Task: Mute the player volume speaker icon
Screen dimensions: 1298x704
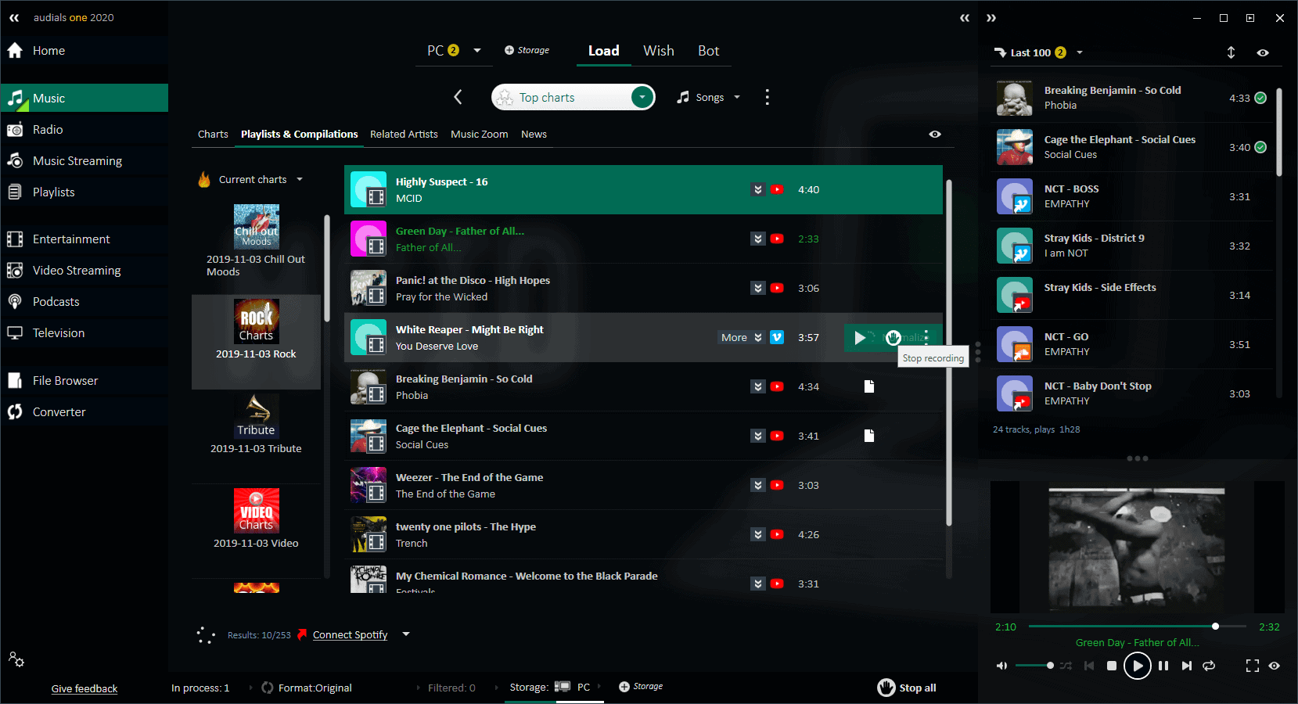Action: pos(1001,666)
